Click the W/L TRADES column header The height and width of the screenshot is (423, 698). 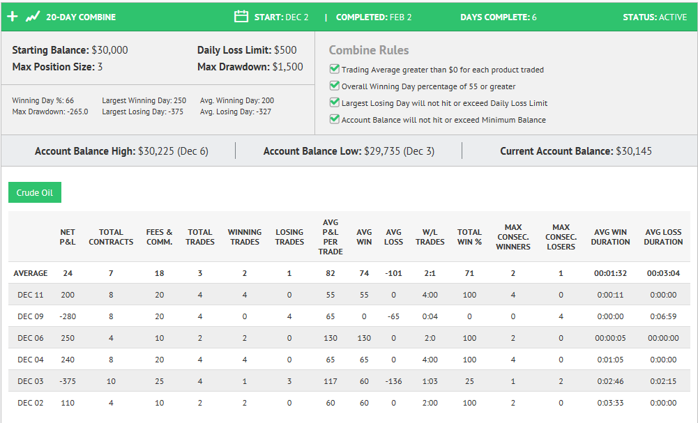click(x=430, y=237)
